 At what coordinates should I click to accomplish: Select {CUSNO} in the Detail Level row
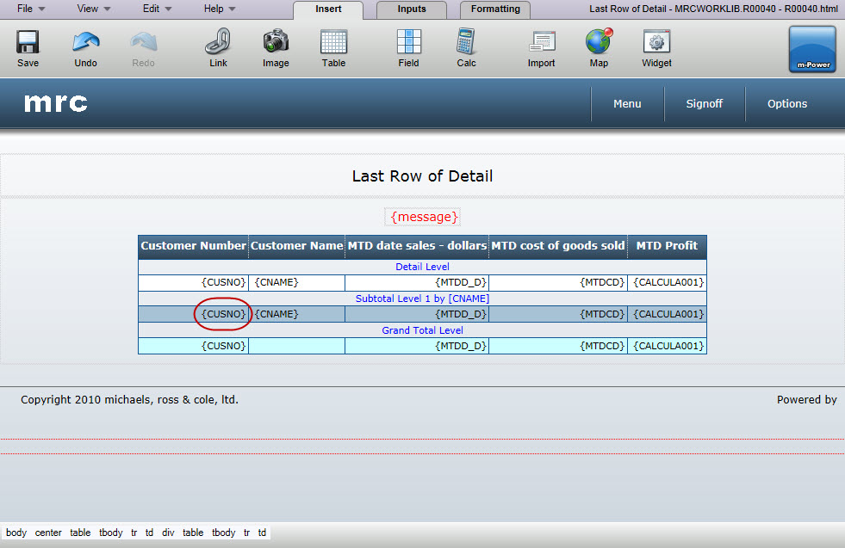click(224, 283)
